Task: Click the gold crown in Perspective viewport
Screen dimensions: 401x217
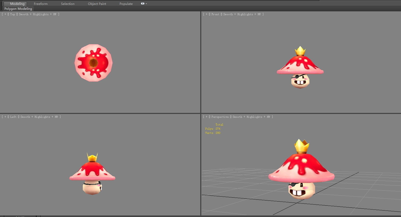Action: tap(302, 146)
